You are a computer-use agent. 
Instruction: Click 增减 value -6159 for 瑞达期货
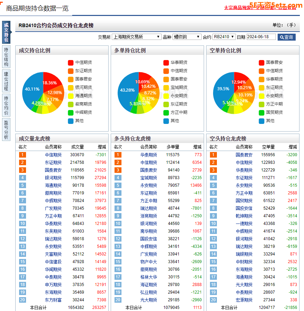[292, 246]
